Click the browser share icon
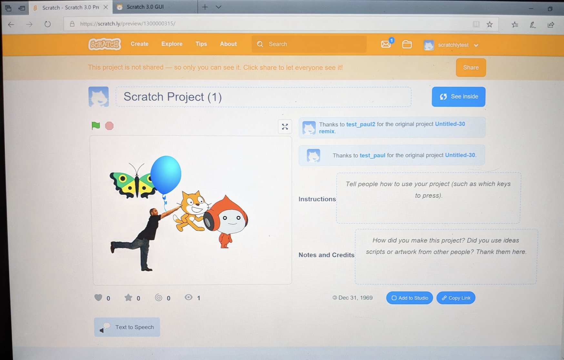The image size is (564, 360). click(551, 25)
